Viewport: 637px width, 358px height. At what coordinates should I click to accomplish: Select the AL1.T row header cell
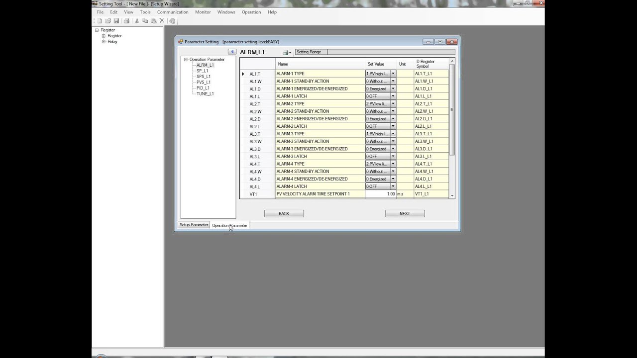257,74
